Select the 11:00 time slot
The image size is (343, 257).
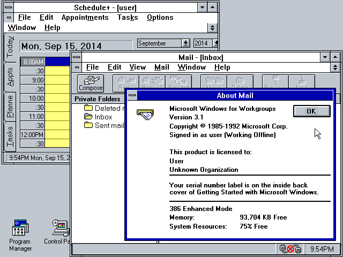pyautogui.click(x=32, y=116)
